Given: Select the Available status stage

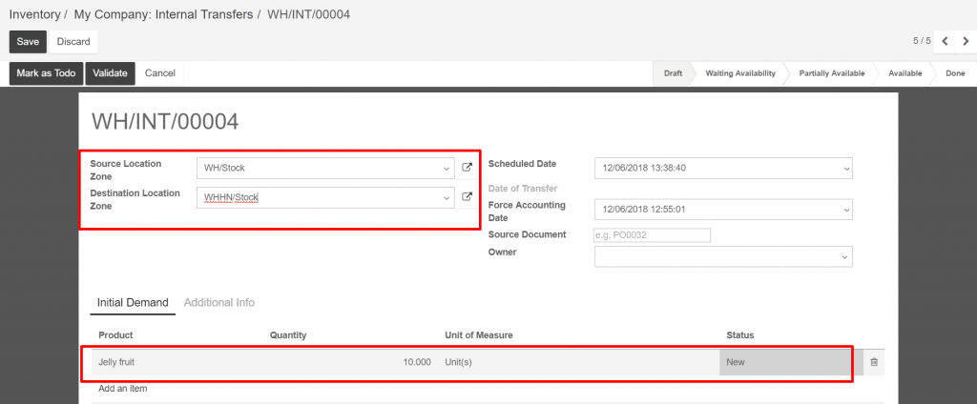Looking at the screenshot, I should point(904,73).
